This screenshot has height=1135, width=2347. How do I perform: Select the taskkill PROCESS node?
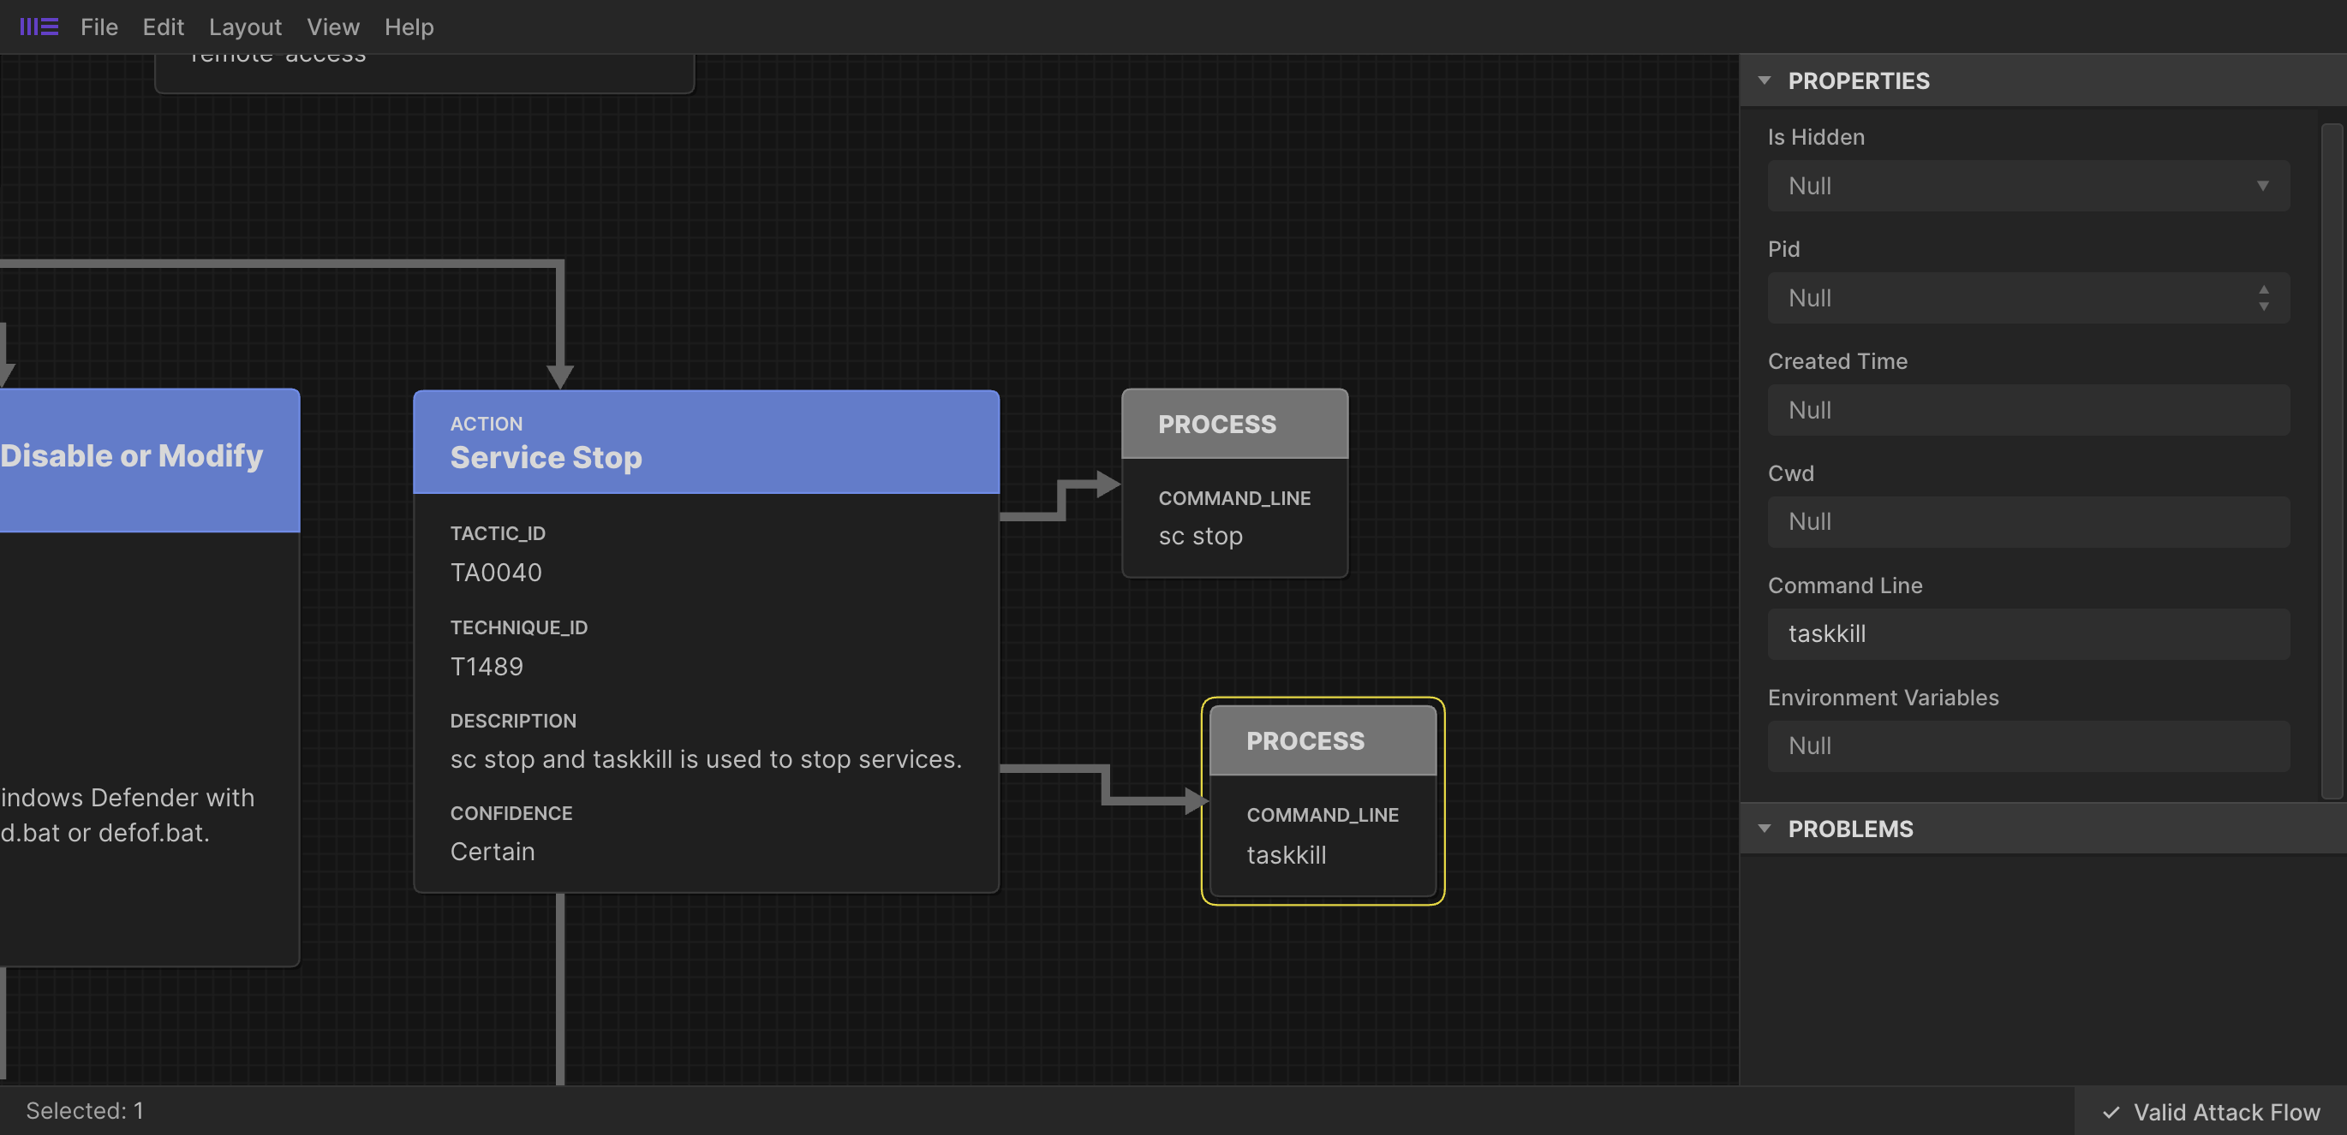pos(1322,799)
